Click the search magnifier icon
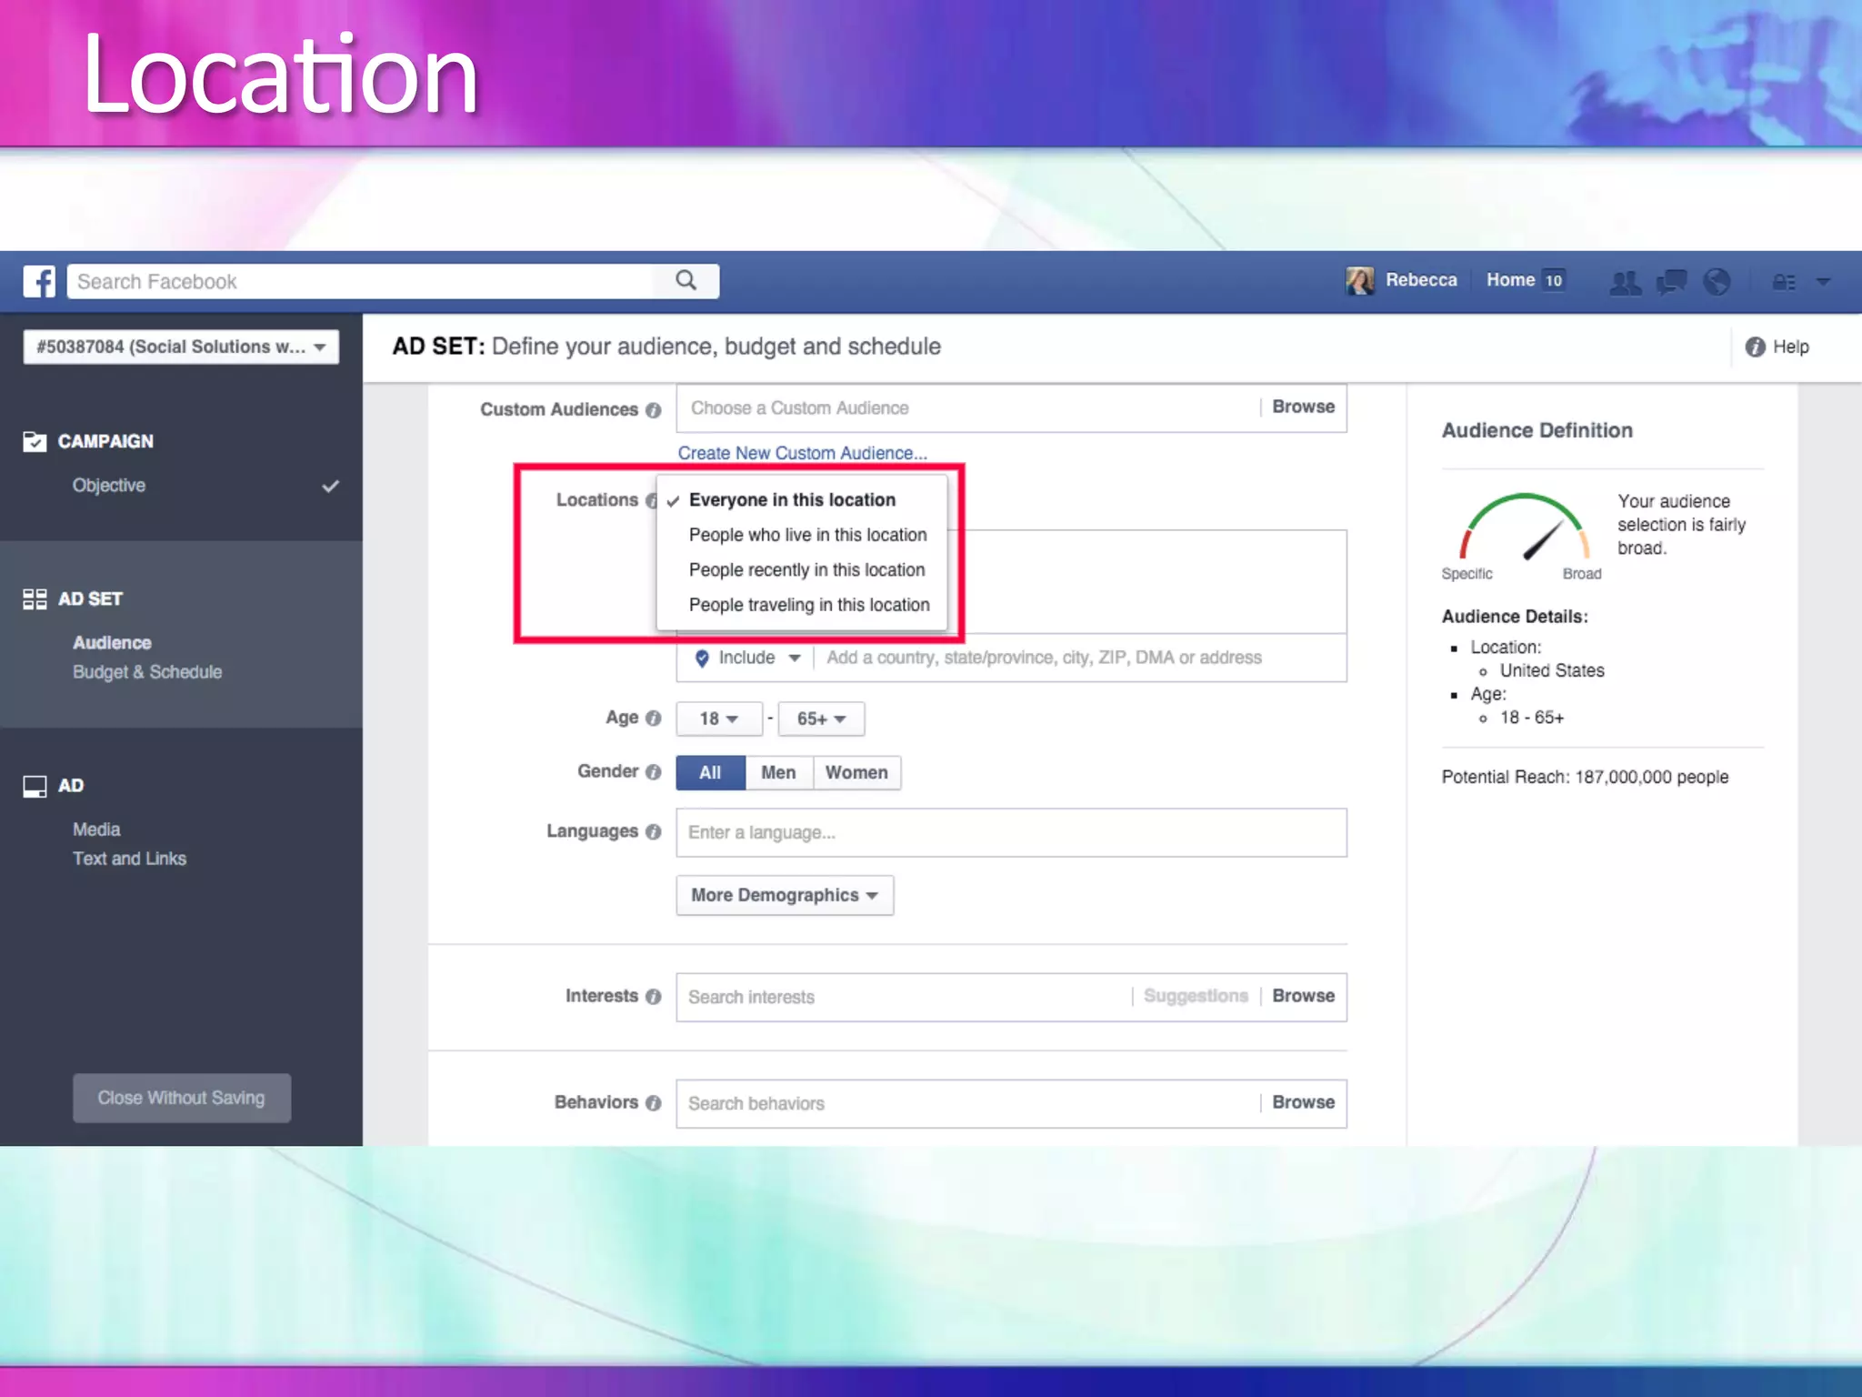The height and width of the screenshot is (1397, 1862). 686,280
